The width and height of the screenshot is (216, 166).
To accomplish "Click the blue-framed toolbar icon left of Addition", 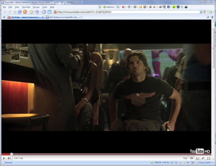I will click(x=100, y=7).
